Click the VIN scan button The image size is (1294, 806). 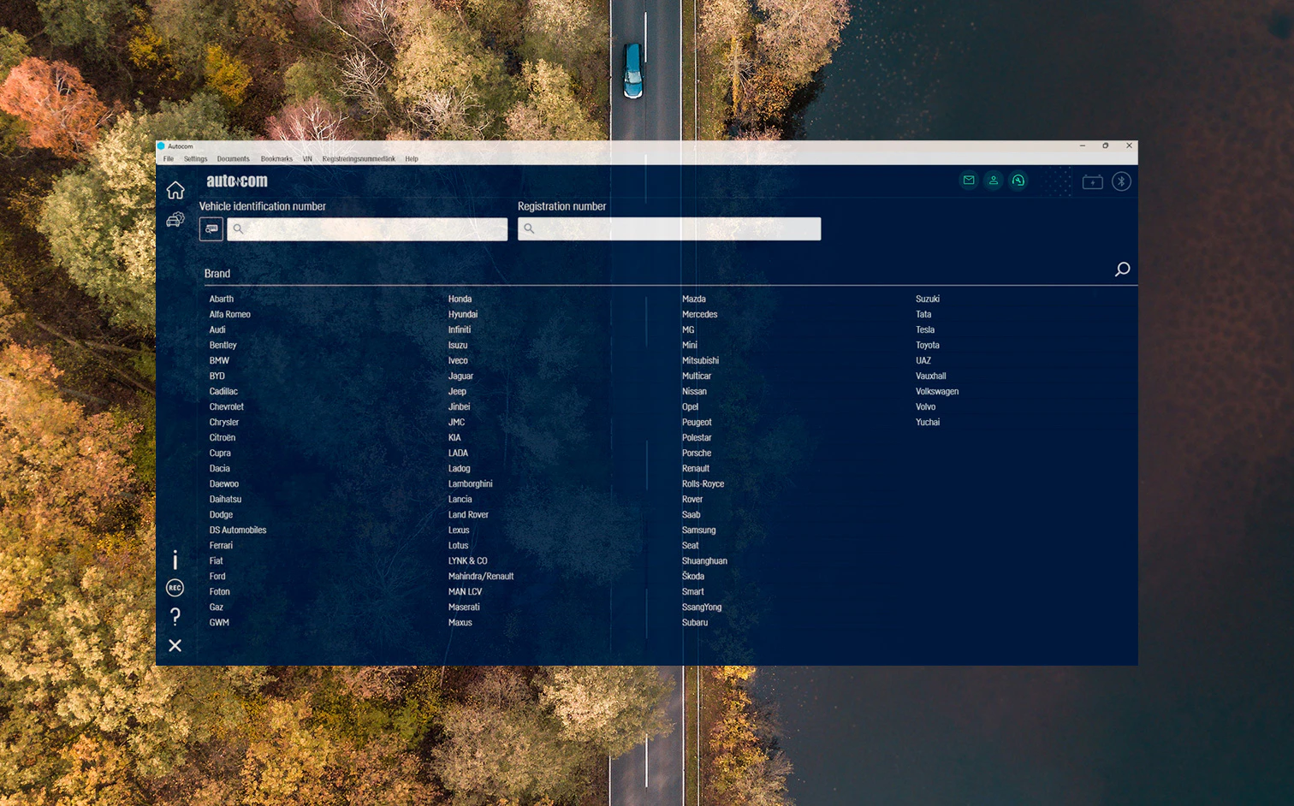point(211,229)
